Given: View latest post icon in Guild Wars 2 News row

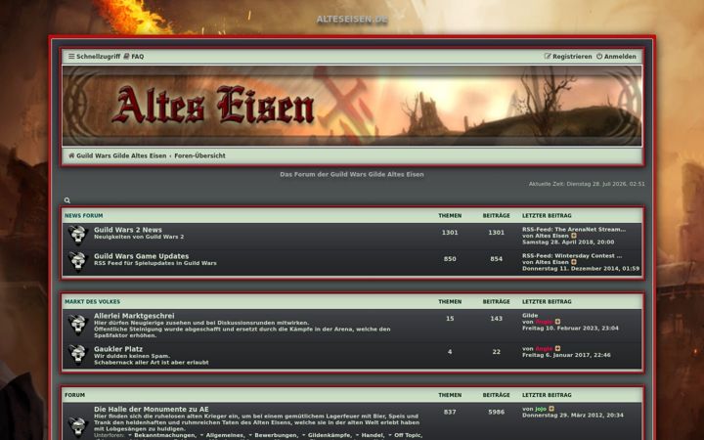Looking at the screenshot, I should click(574, 236).
